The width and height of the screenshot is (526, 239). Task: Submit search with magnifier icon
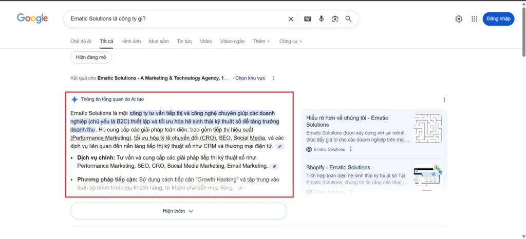tap(349, 19)
